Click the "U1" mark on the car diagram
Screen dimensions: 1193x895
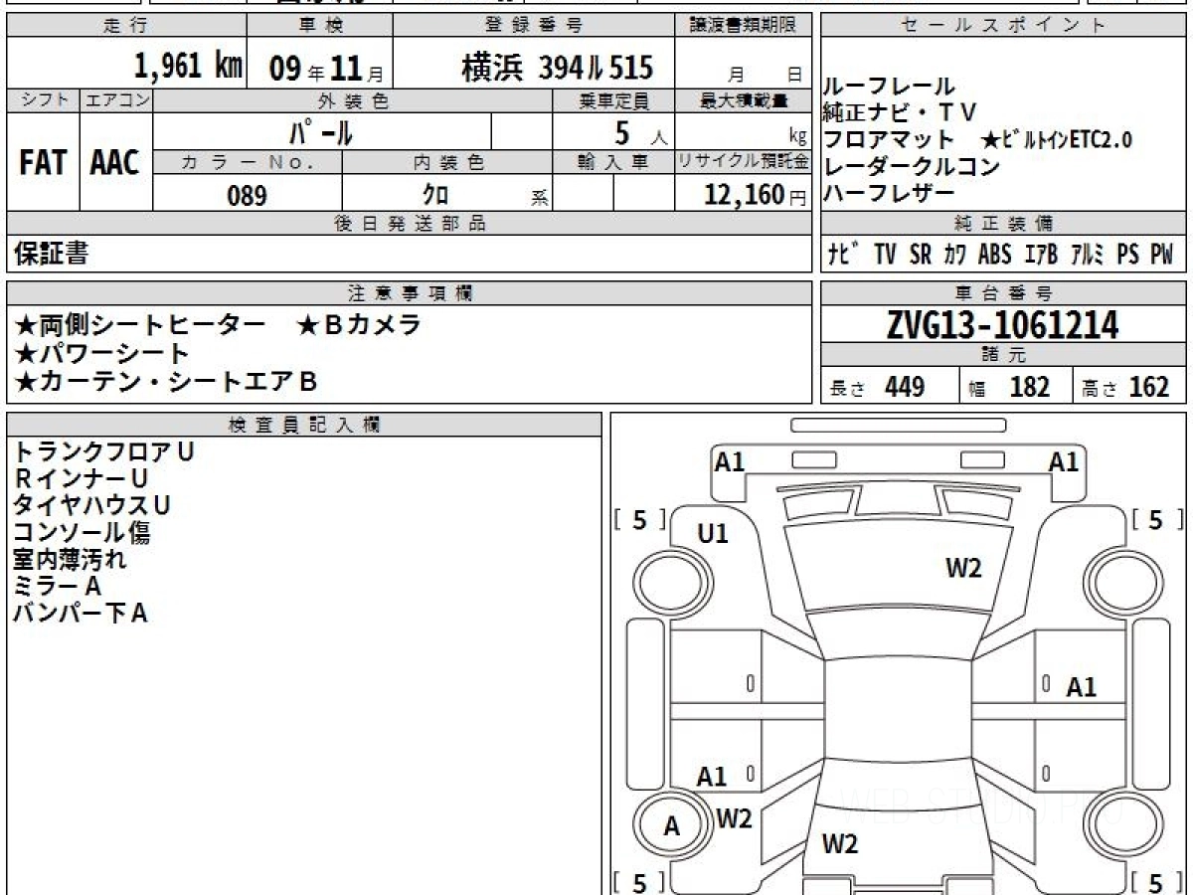pyautogui.click(x=713, y=534)
